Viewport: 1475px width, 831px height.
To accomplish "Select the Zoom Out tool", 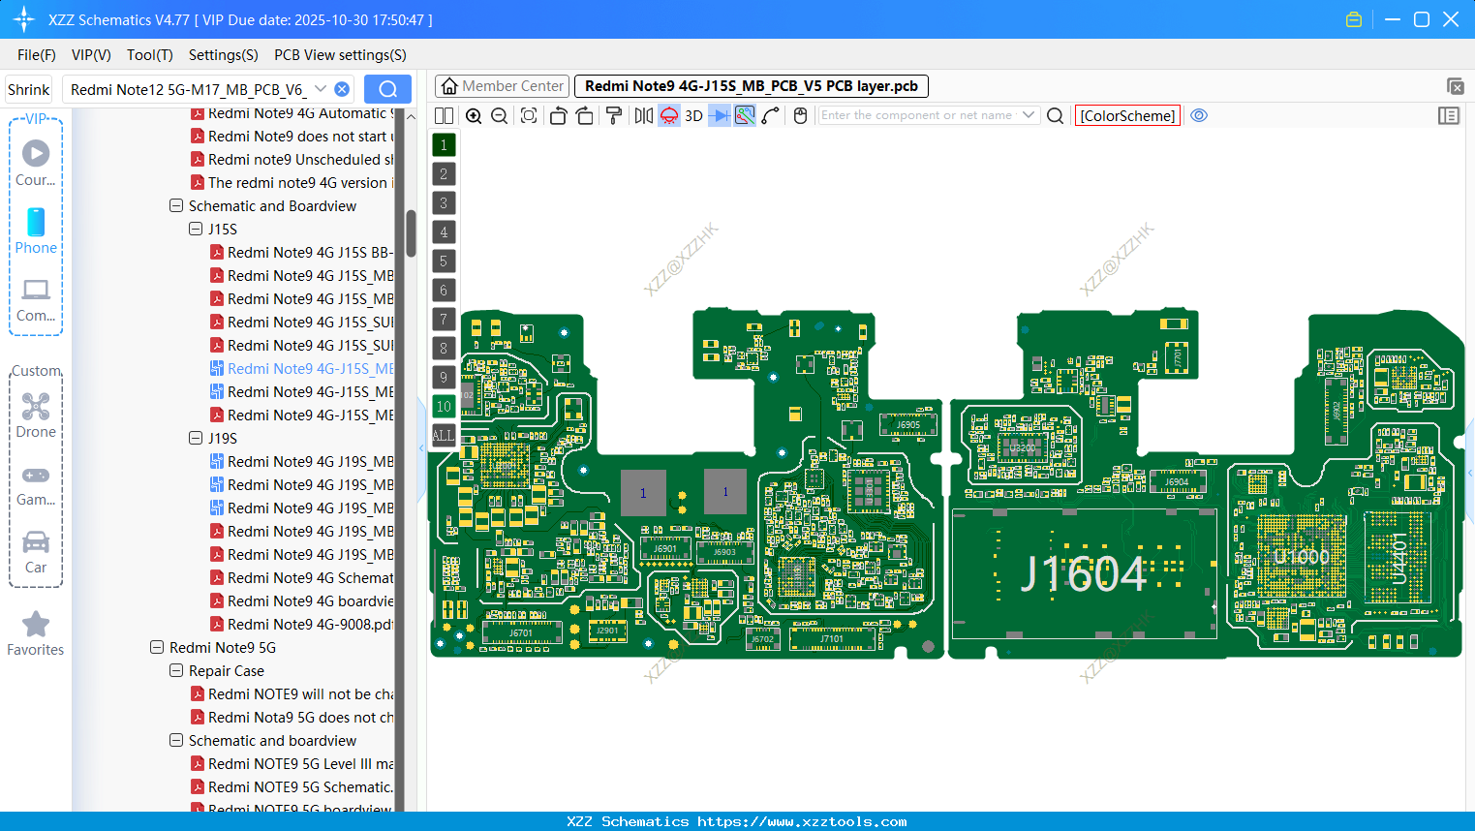I will (x=498, y=115).
